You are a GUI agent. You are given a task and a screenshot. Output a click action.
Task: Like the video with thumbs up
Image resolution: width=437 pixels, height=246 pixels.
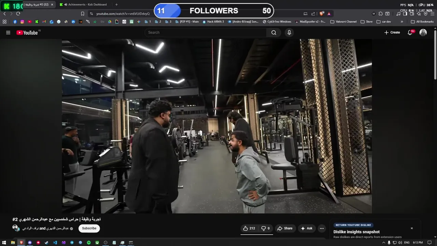(x=249, y=228)
